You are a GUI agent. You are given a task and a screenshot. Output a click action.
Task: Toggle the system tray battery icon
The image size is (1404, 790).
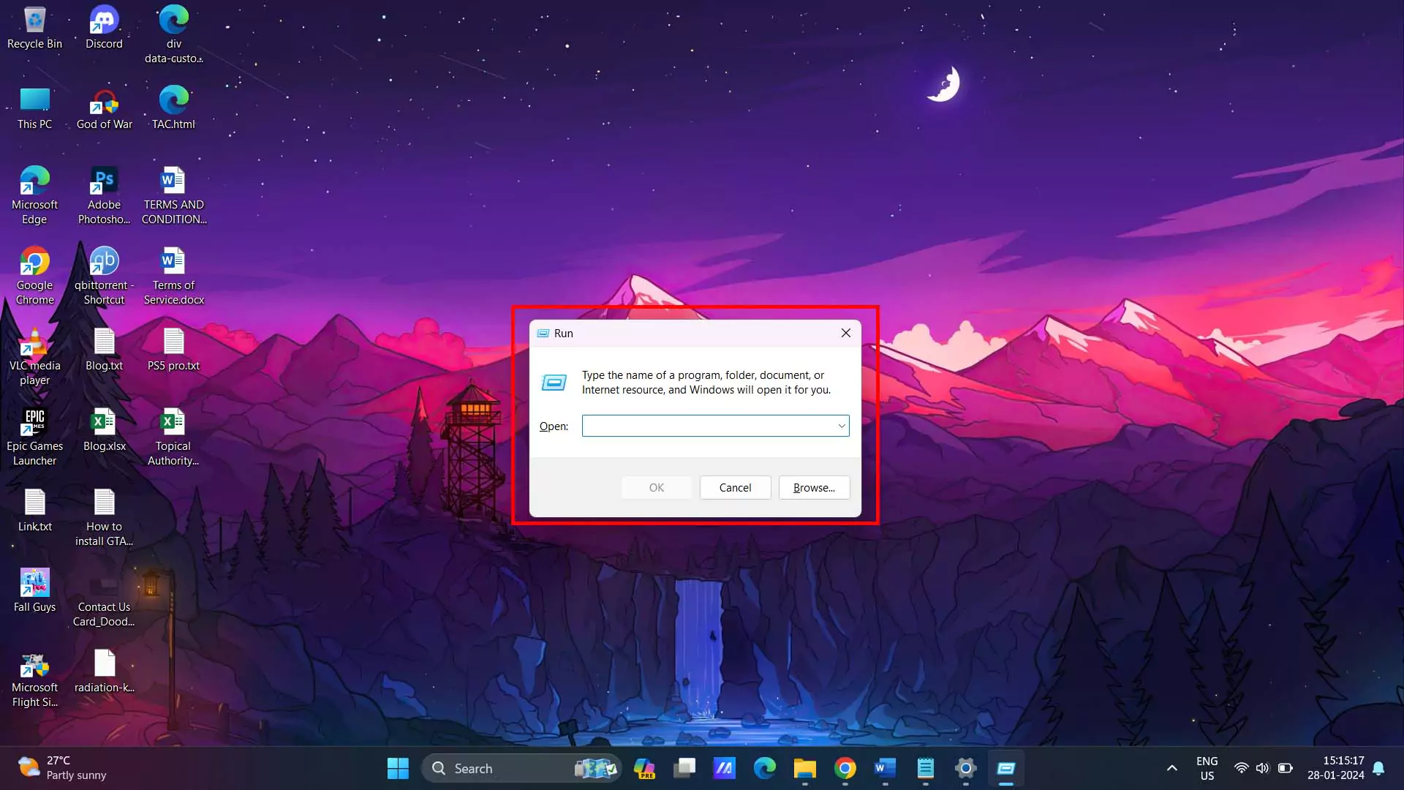(x=1286, y=768)
